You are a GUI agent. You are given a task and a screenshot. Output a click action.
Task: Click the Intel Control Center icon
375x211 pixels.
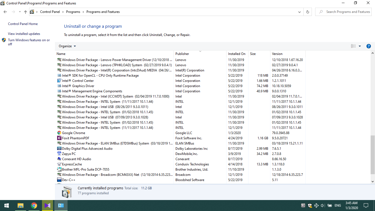point(59,81)
